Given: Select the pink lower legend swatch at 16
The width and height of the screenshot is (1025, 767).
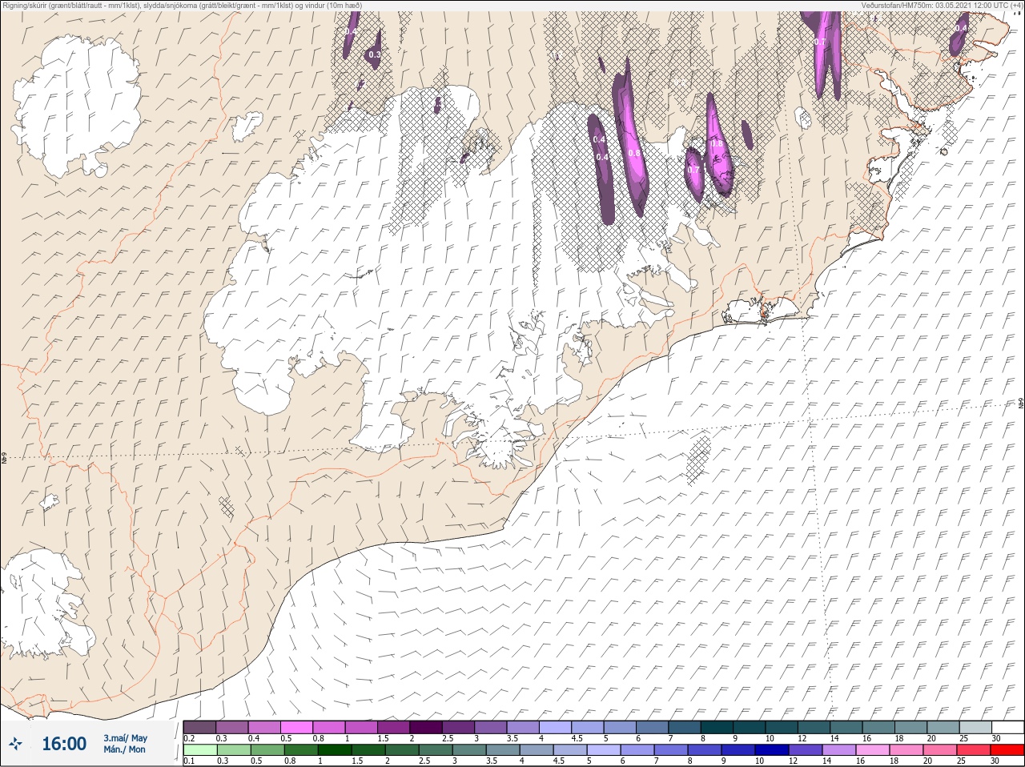Looking at the screenshot, I should click(x=873, y=750).
